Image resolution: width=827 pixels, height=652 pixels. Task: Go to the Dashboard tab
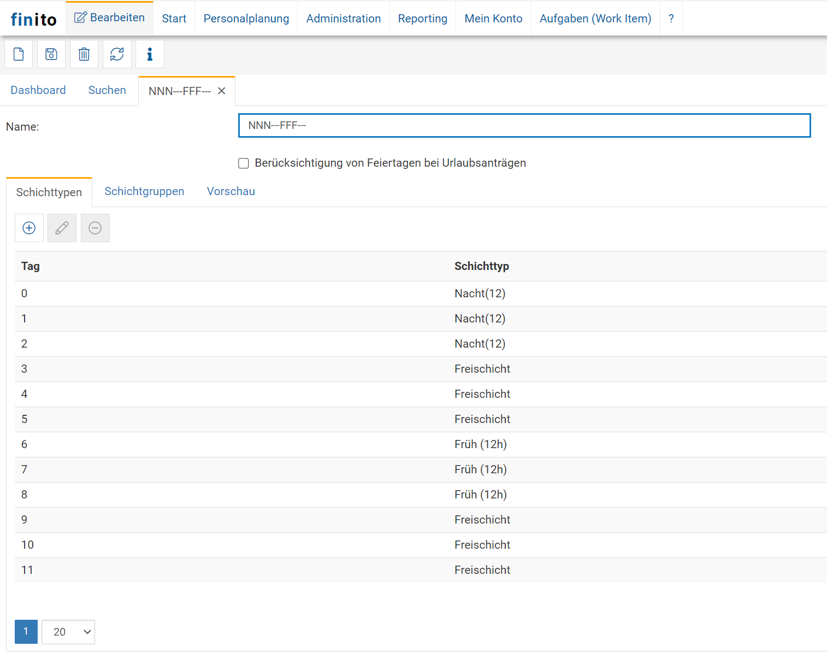(38, 90)
